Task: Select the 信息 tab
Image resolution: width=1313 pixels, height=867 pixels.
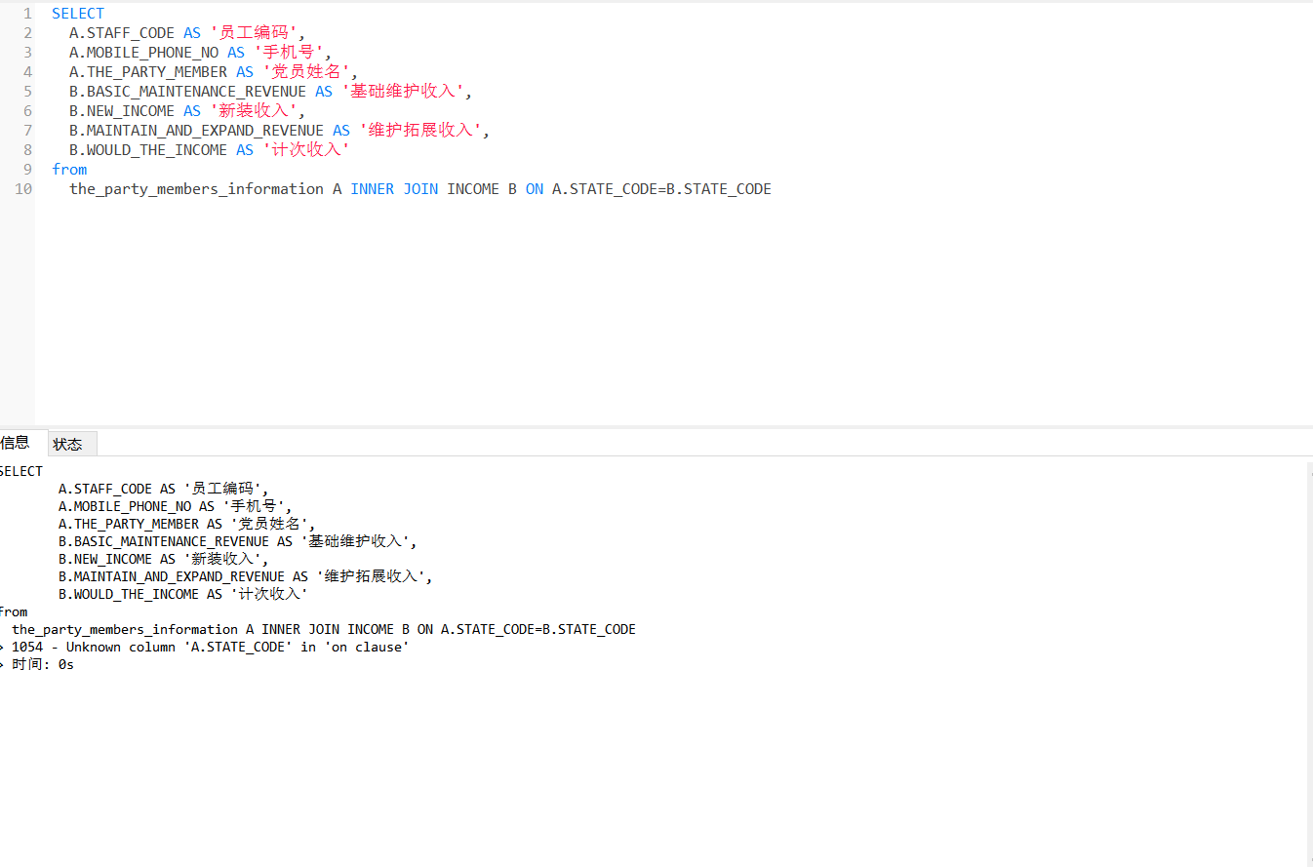Action: tap(18, 443)
